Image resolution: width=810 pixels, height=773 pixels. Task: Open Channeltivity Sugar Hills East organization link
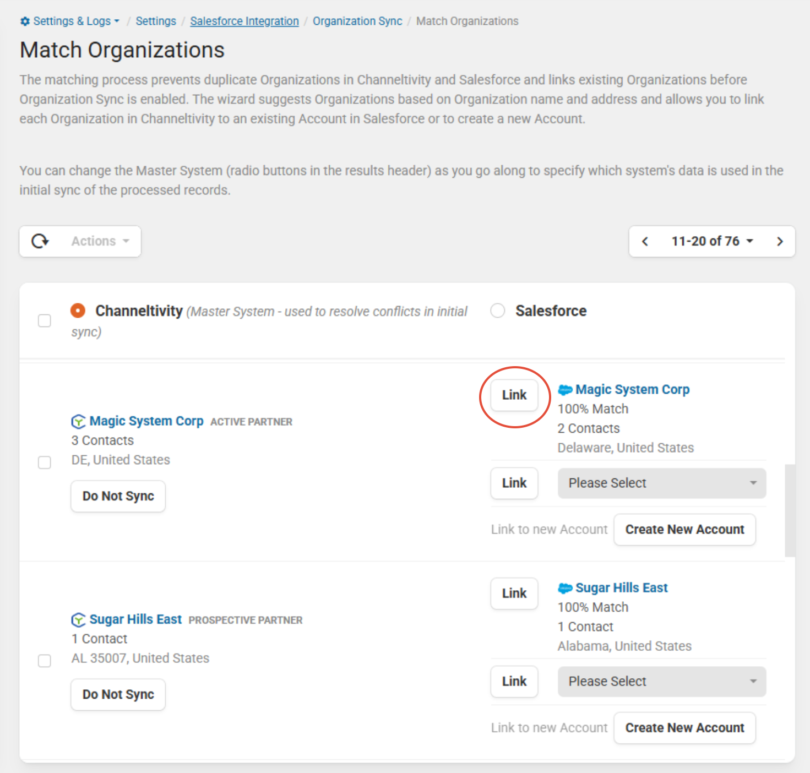(135, 619)
